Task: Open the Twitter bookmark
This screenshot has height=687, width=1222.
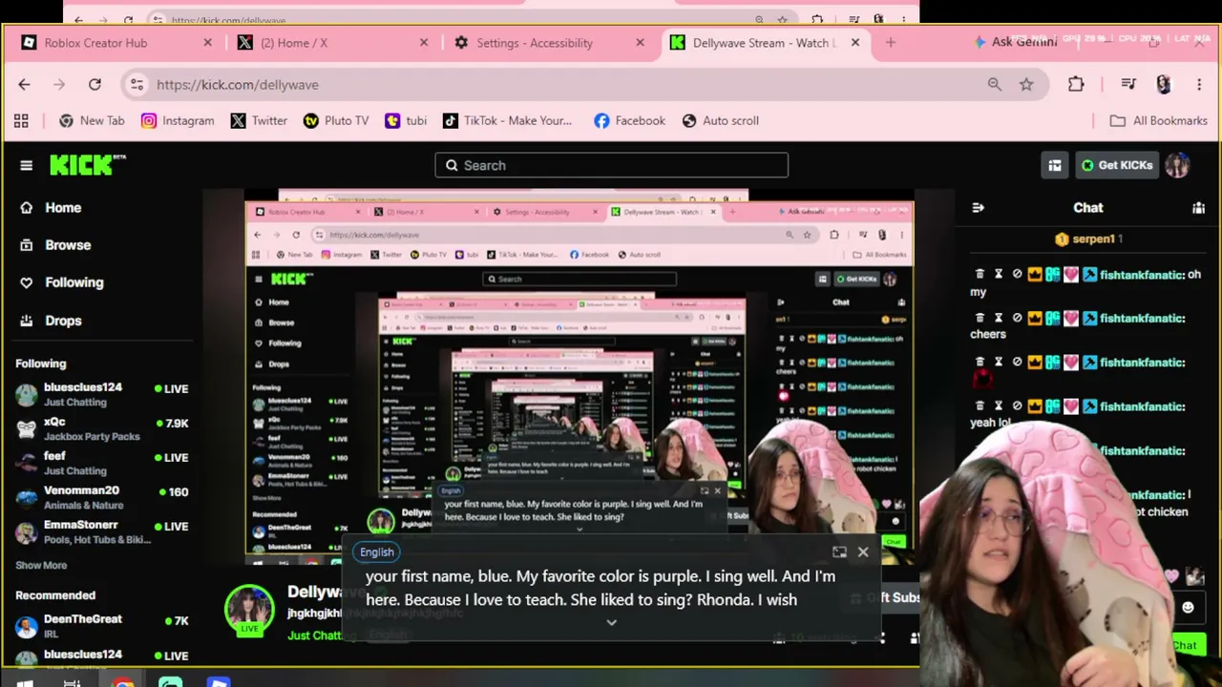Action: pos(259,120)
